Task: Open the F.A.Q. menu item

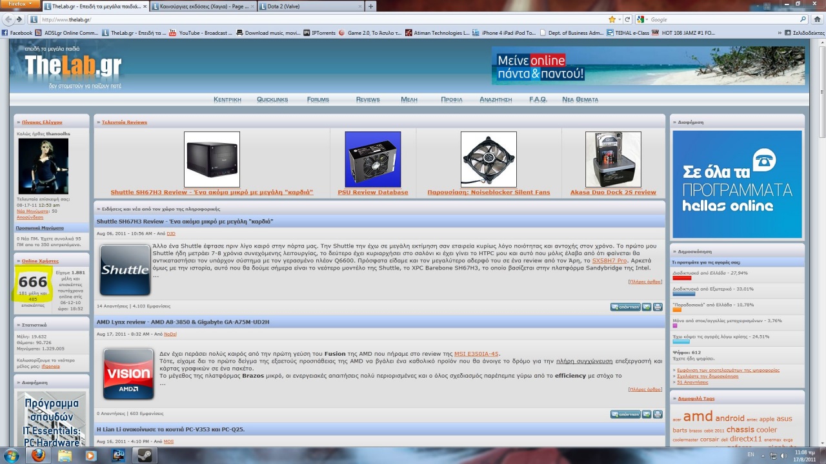Action: click(538, 99)
